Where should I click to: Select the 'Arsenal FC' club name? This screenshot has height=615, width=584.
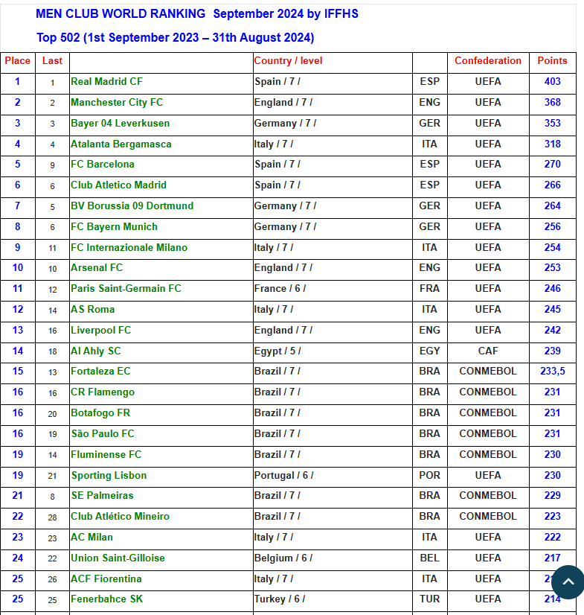(97, 268)
